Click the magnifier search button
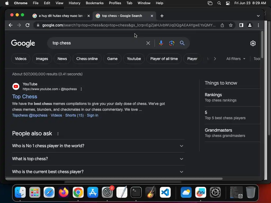Screen dimensions: 271x203 pos(182,43)
